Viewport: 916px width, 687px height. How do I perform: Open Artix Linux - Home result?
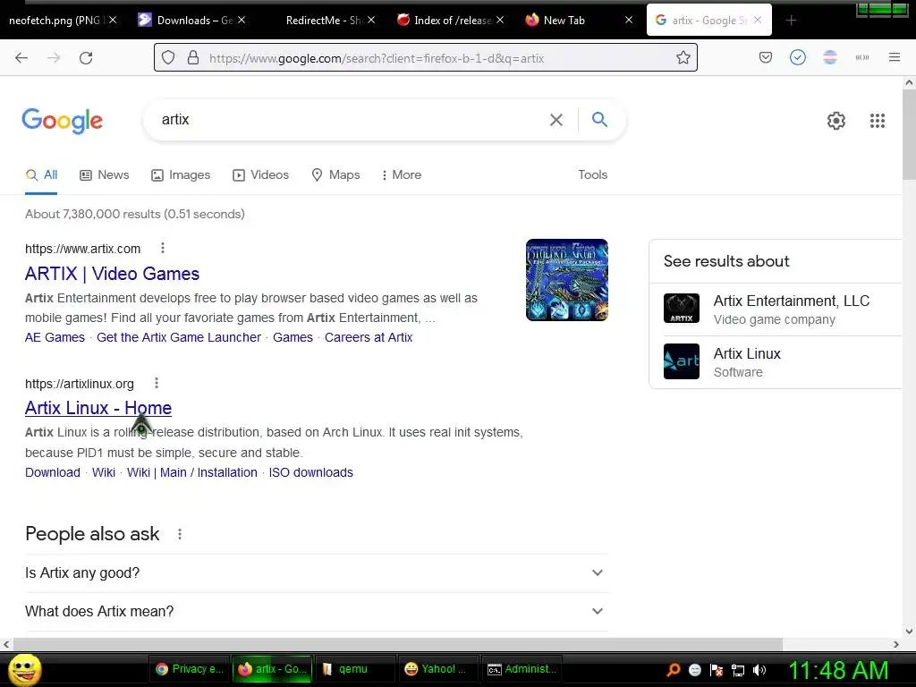(x=98, y=408)
